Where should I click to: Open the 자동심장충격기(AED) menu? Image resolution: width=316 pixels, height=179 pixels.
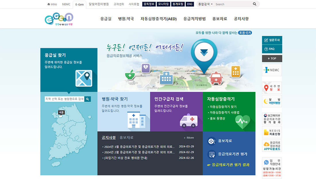click(x=158, y=18)
